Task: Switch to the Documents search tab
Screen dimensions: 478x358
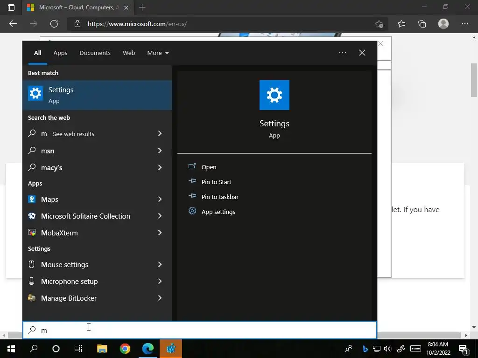Action: tap(95, 53)
